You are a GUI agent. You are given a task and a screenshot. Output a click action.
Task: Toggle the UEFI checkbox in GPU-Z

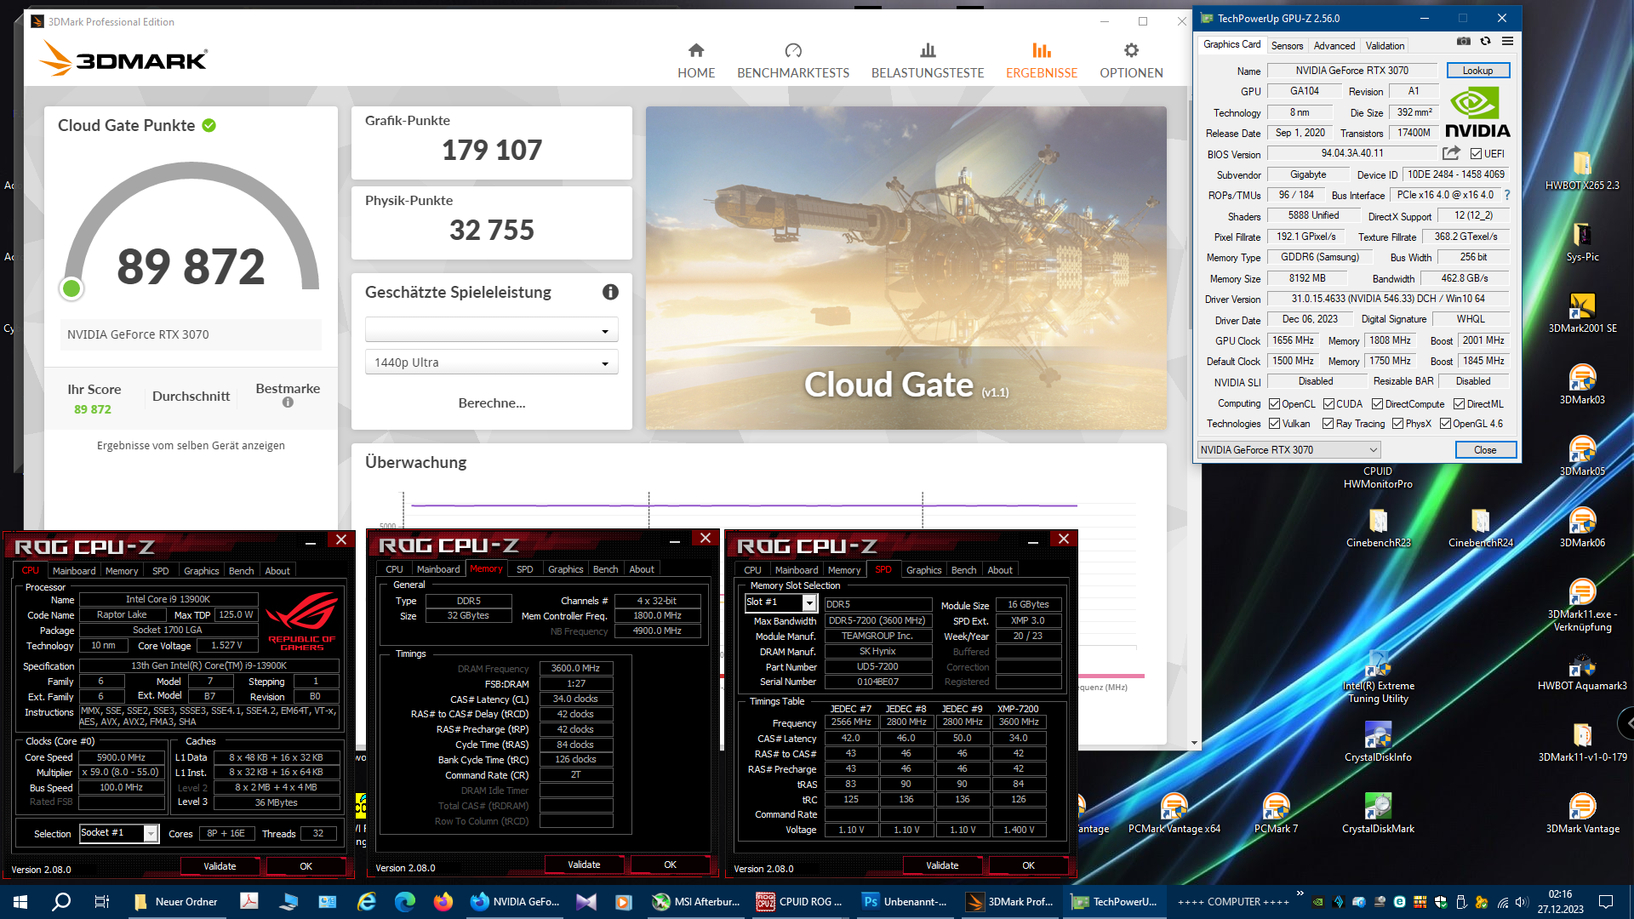(1476, 154)
